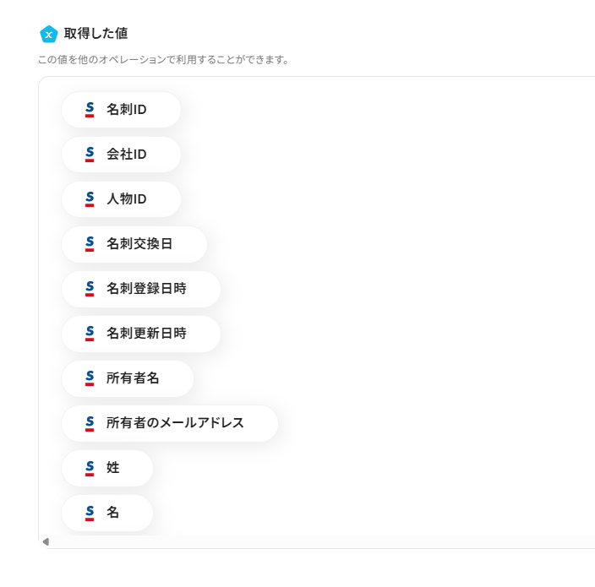Choose the 名刺交換日 label text

pyautogui.click(x=139, y=244)
